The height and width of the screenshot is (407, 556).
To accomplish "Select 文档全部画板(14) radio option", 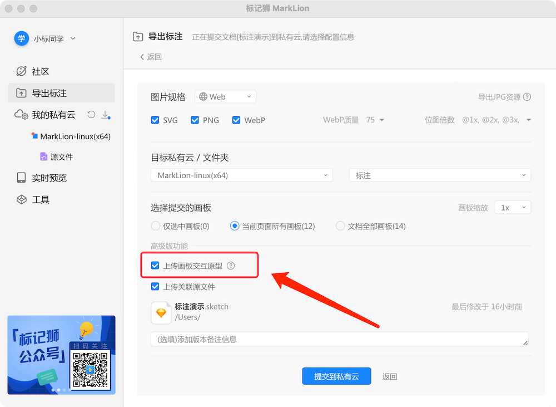I will click(340, 226).
